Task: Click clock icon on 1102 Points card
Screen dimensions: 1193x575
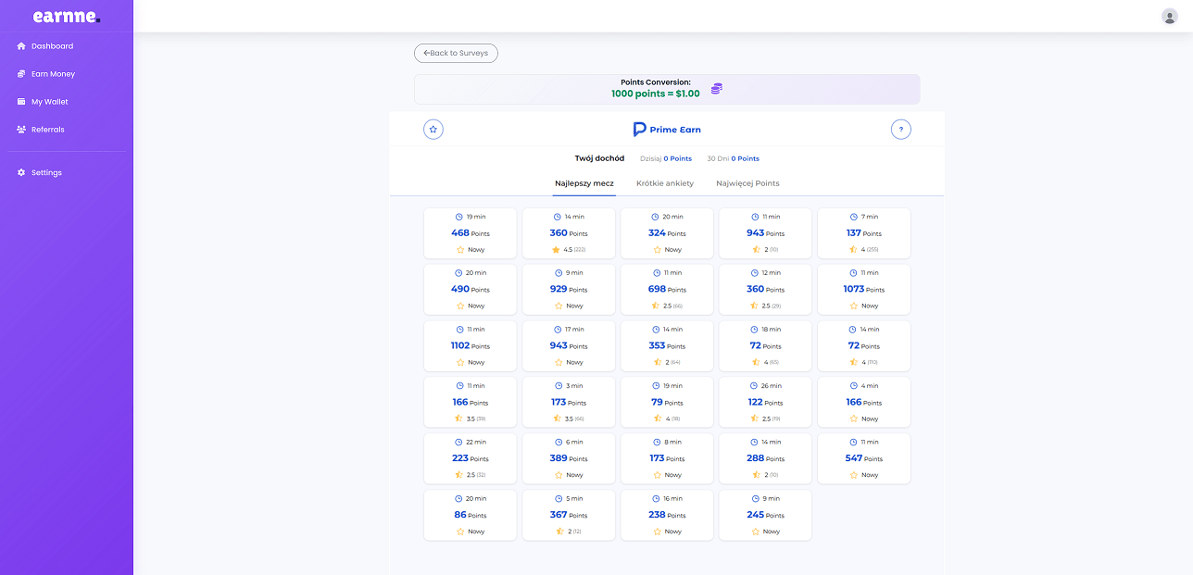Action: pos(458,330)
